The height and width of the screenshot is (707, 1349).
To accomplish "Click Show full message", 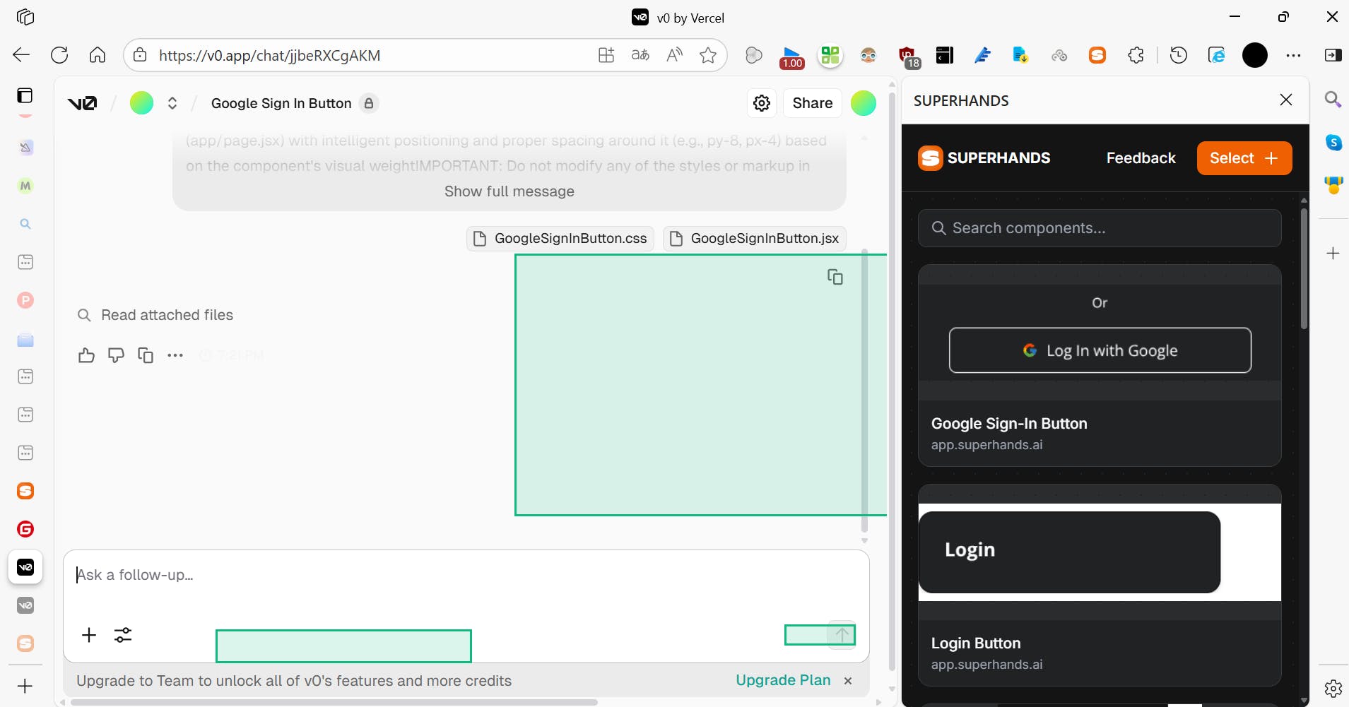I will point(509,191).
